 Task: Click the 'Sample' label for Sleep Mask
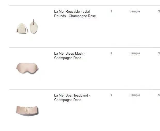coord(135,53)
